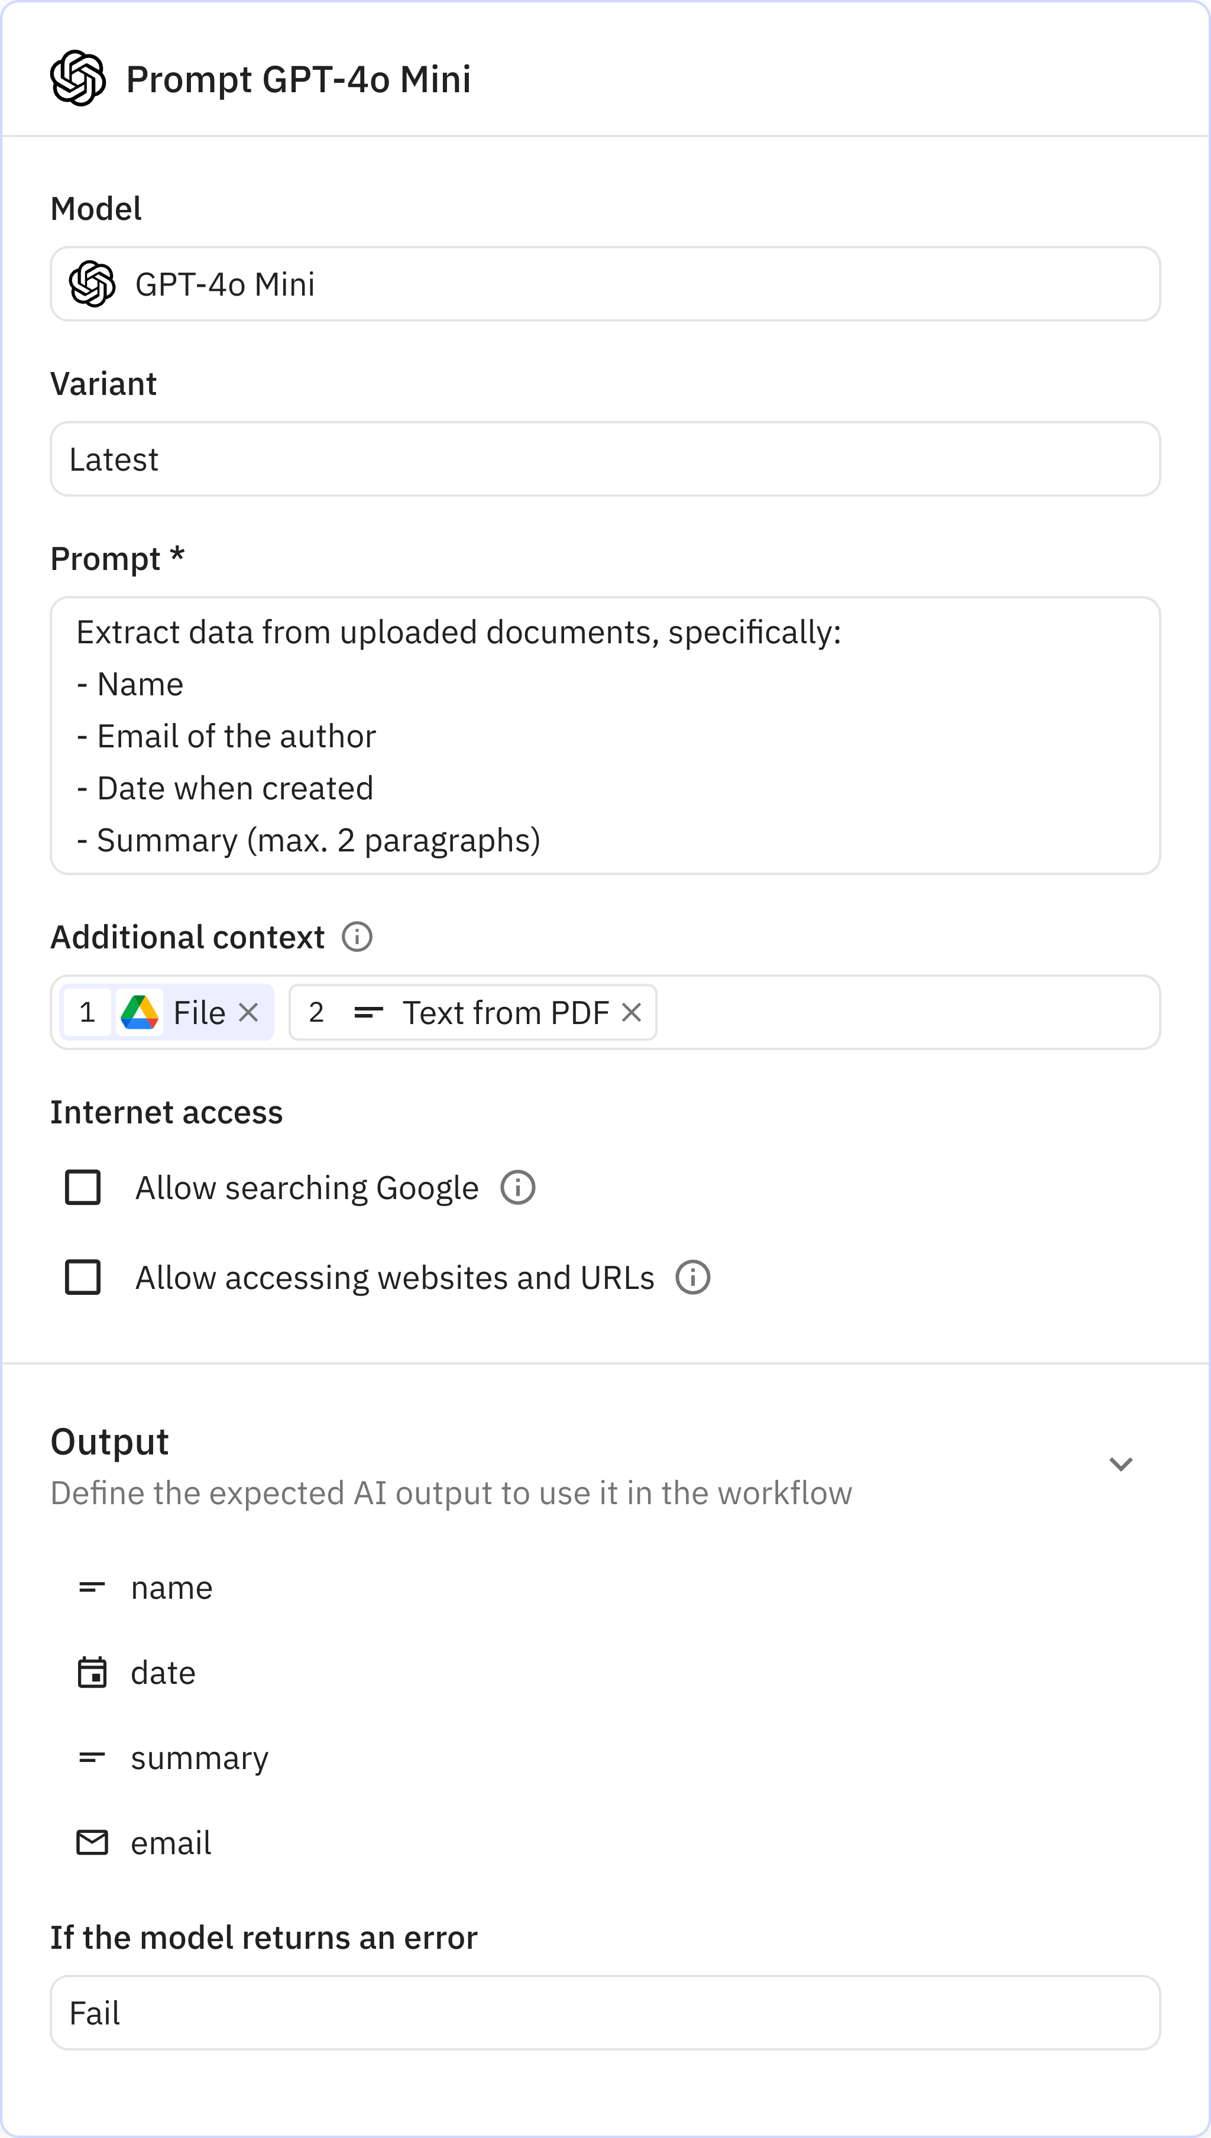Select the name output field
Viewport: 1211px width, 2138px height.
point(171,1588)
